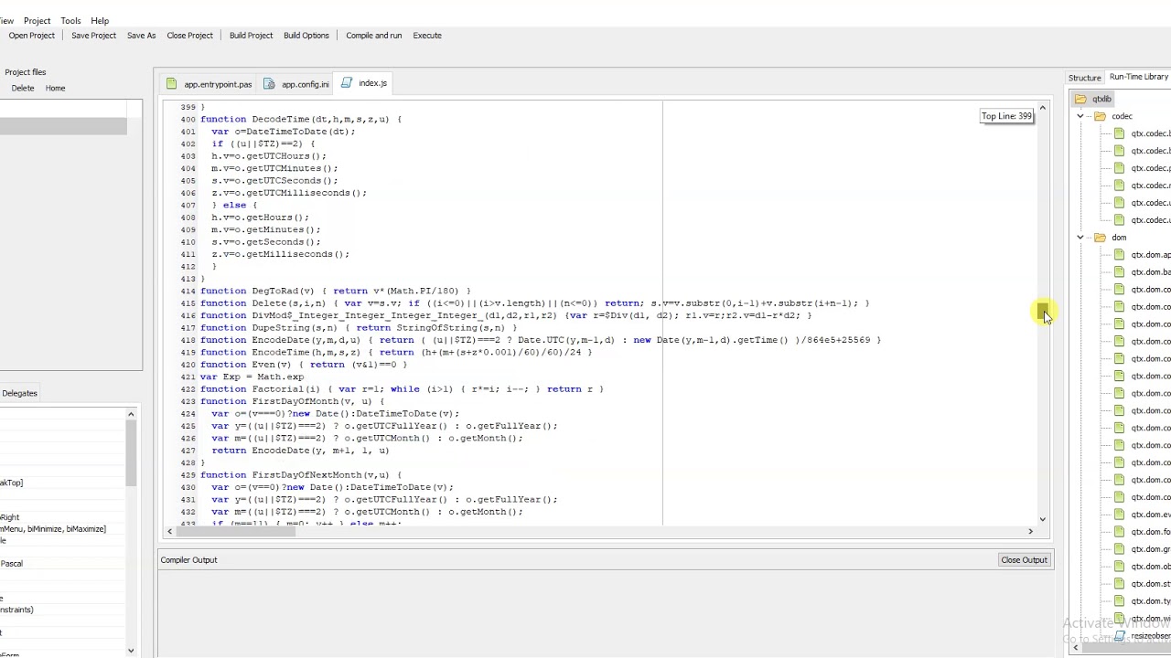This screenshot has width=1171, height=658.
Task: Switch to the app.entrypoint.pas tab
Action: (209, 84)
